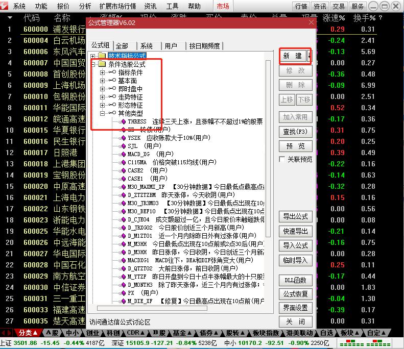404x349 pixels.
Task: Click the status indicator blocks in the status bar
Action: tap(365, 343)
